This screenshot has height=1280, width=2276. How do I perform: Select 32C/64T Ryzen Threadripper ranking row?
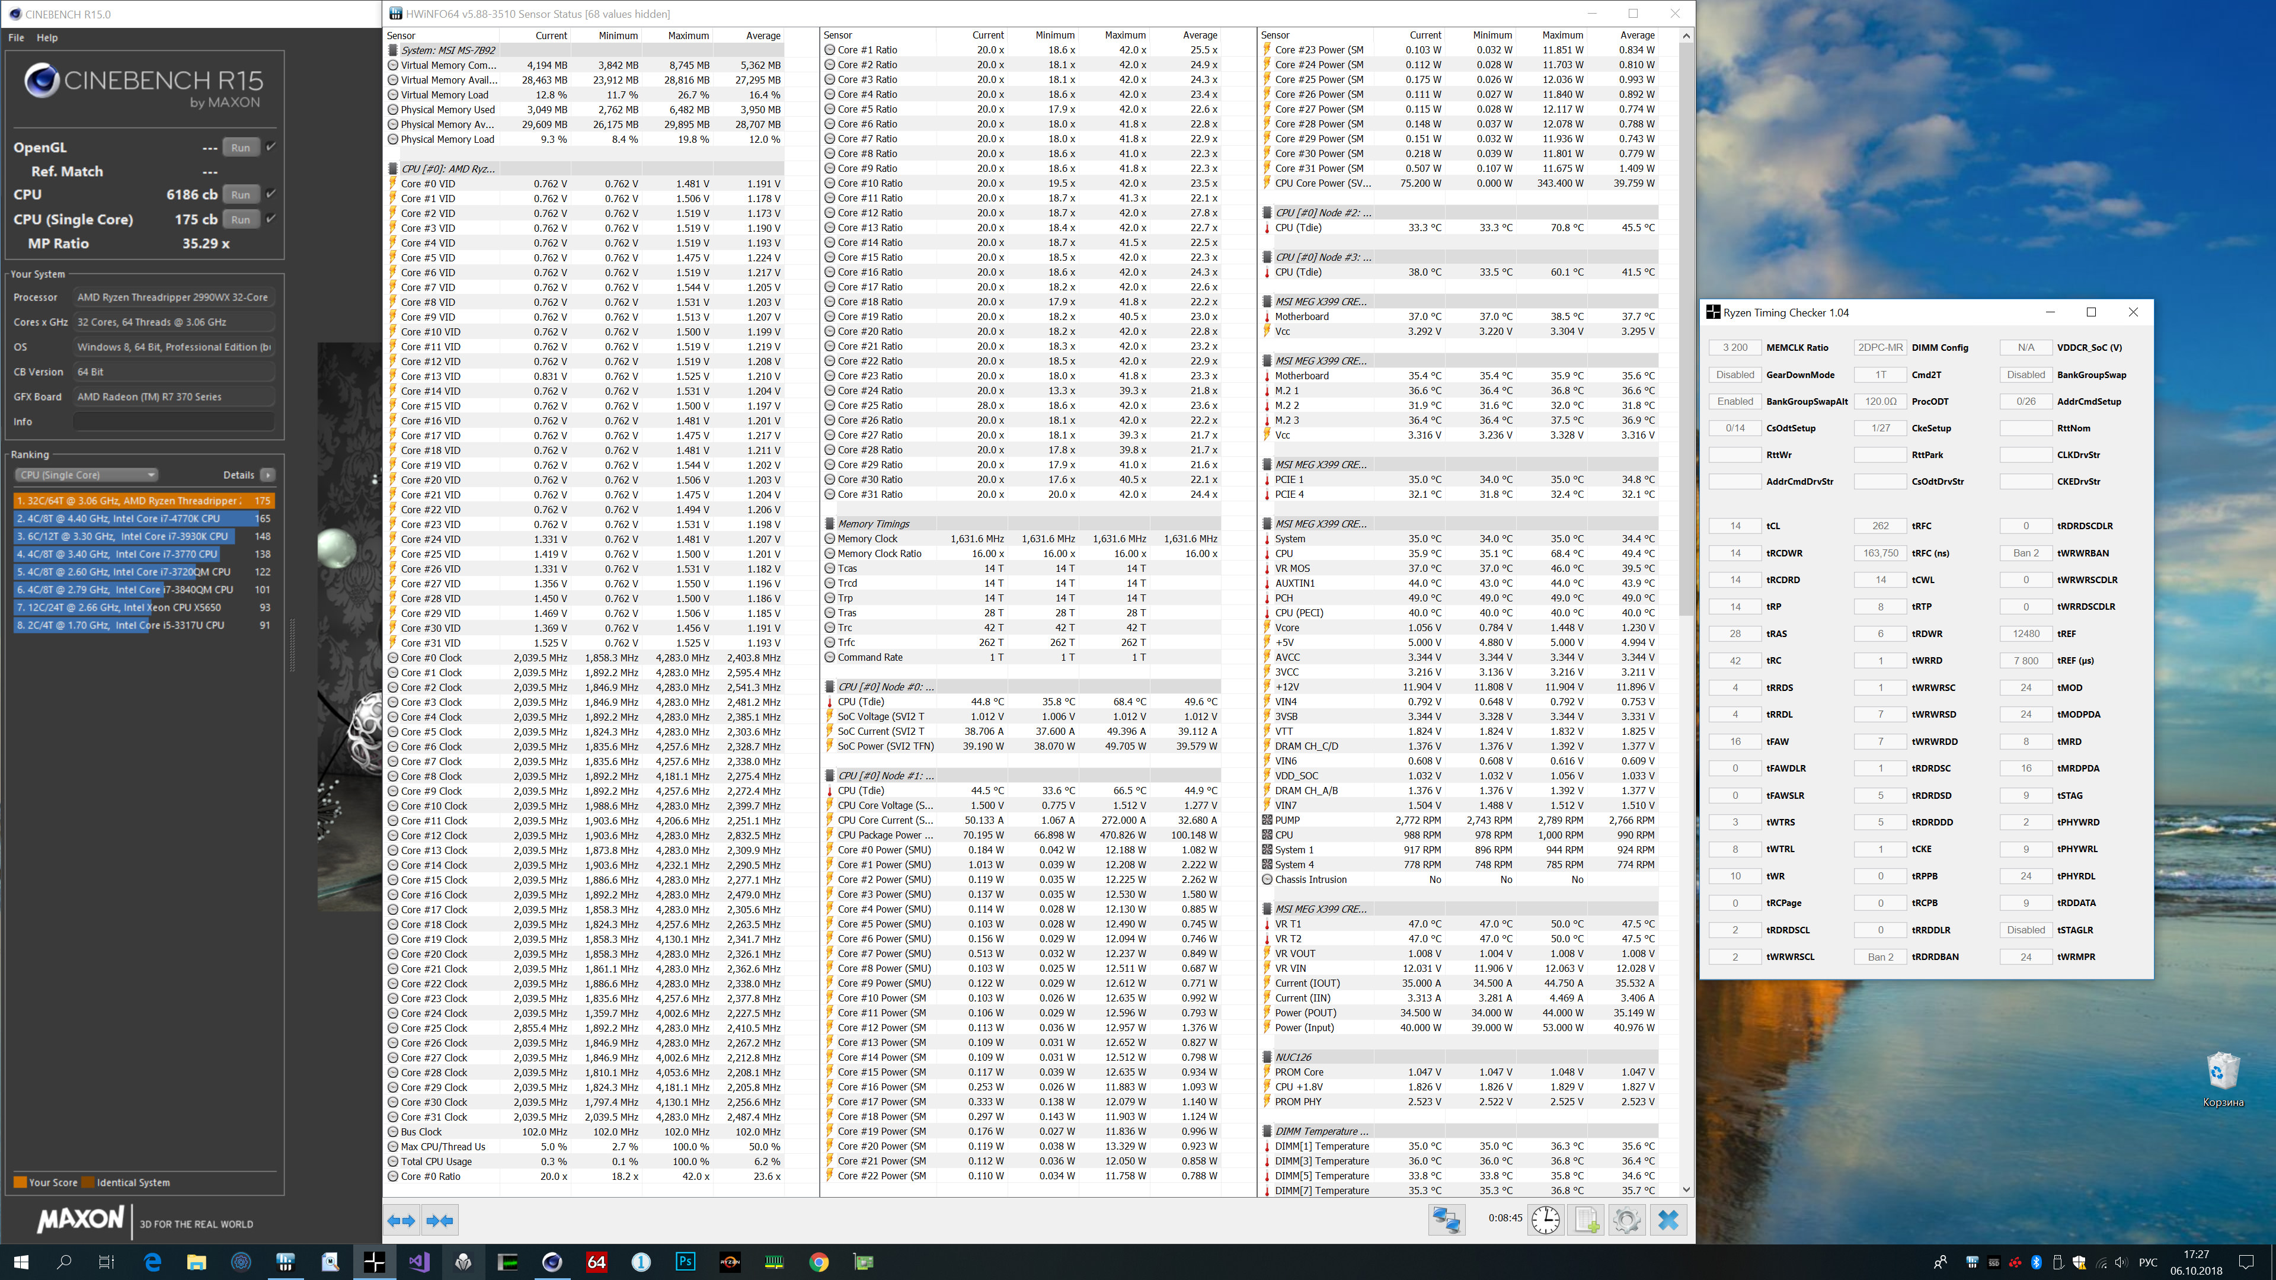click(144, 501)
